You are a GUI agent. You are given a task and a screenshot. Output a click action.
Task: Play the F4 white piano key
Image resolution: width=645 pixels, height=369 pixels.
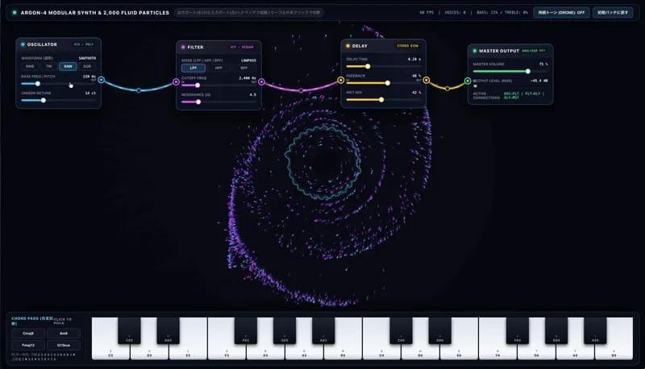[x=497, y=352]
